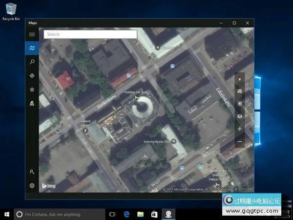Click in the Maps Search box
This screenshot has width=293, height=220.
tap(90, 34)
